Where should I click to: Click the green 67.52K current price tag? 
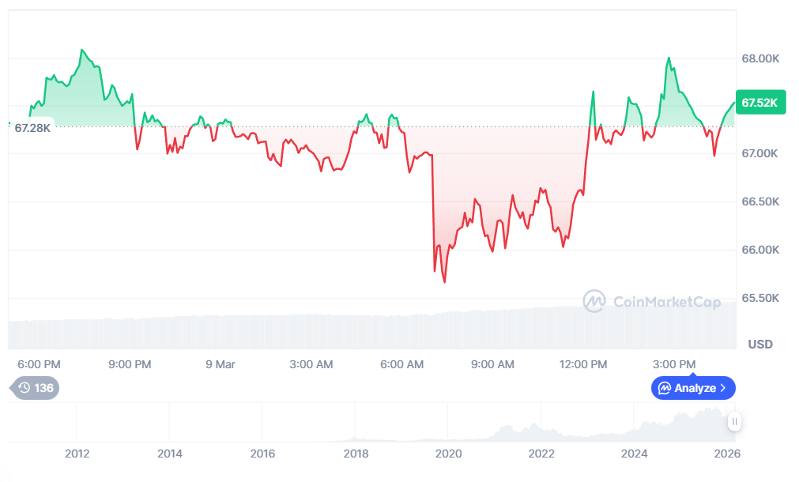tap(760, 103)
